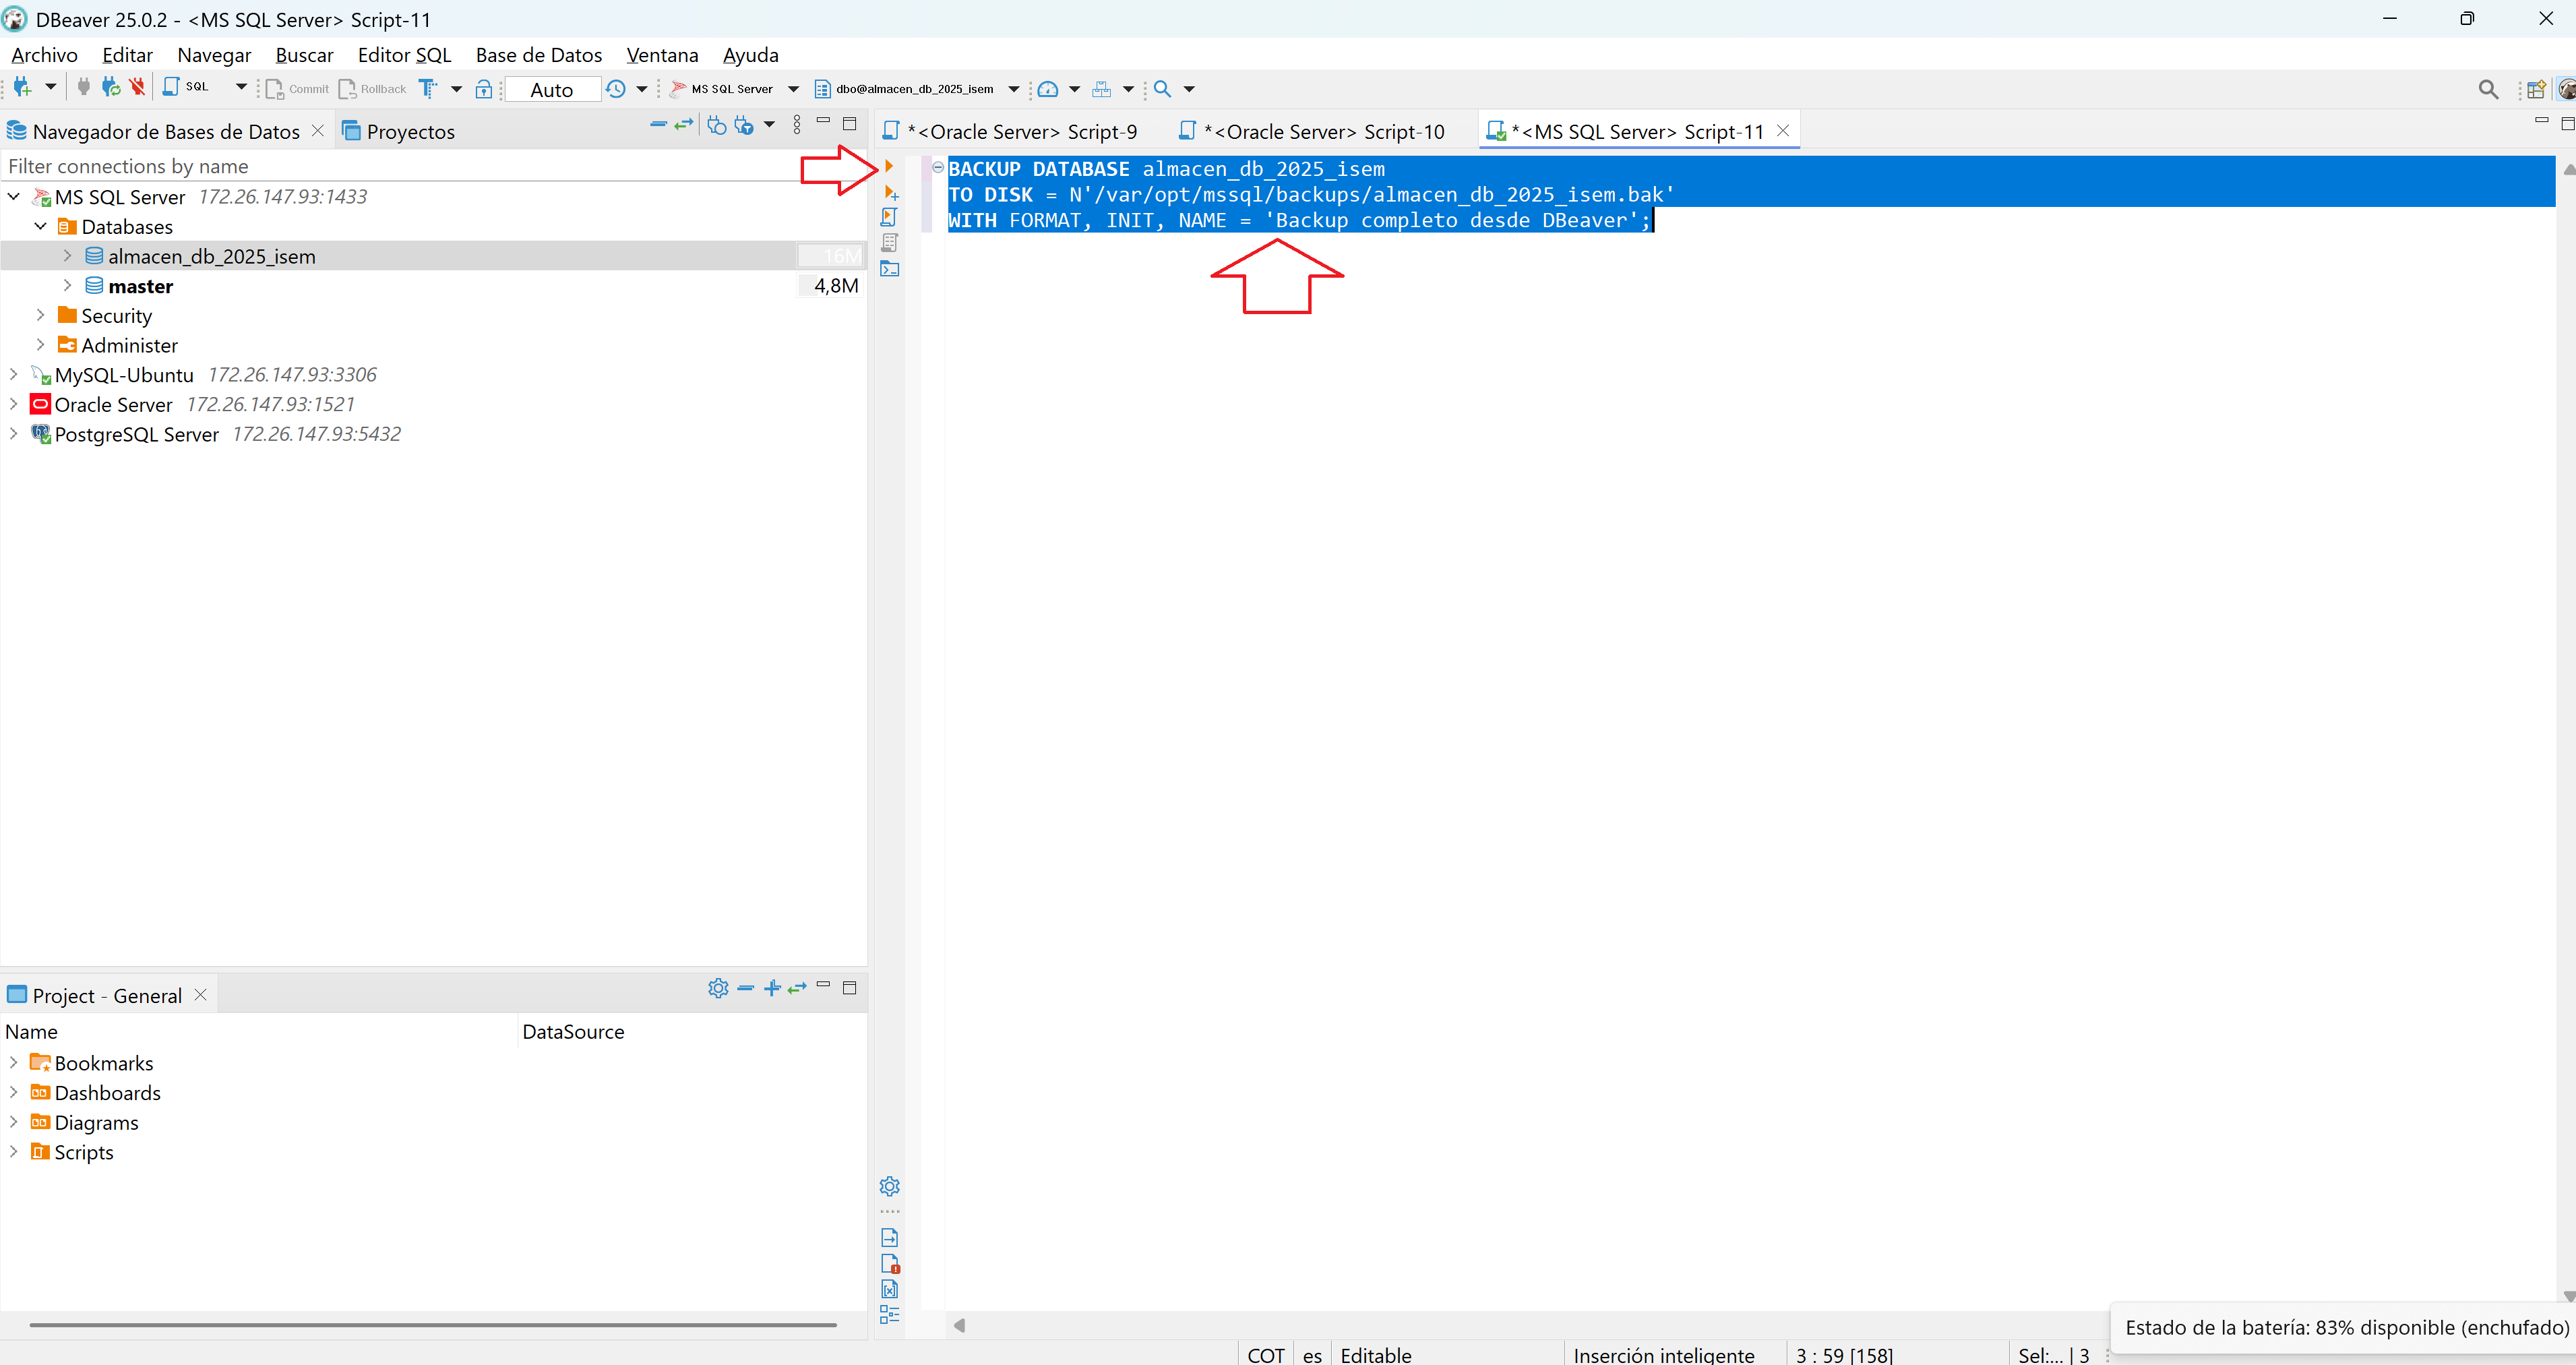
Task: Expand the Oracle Server connection
Action: 14,404
